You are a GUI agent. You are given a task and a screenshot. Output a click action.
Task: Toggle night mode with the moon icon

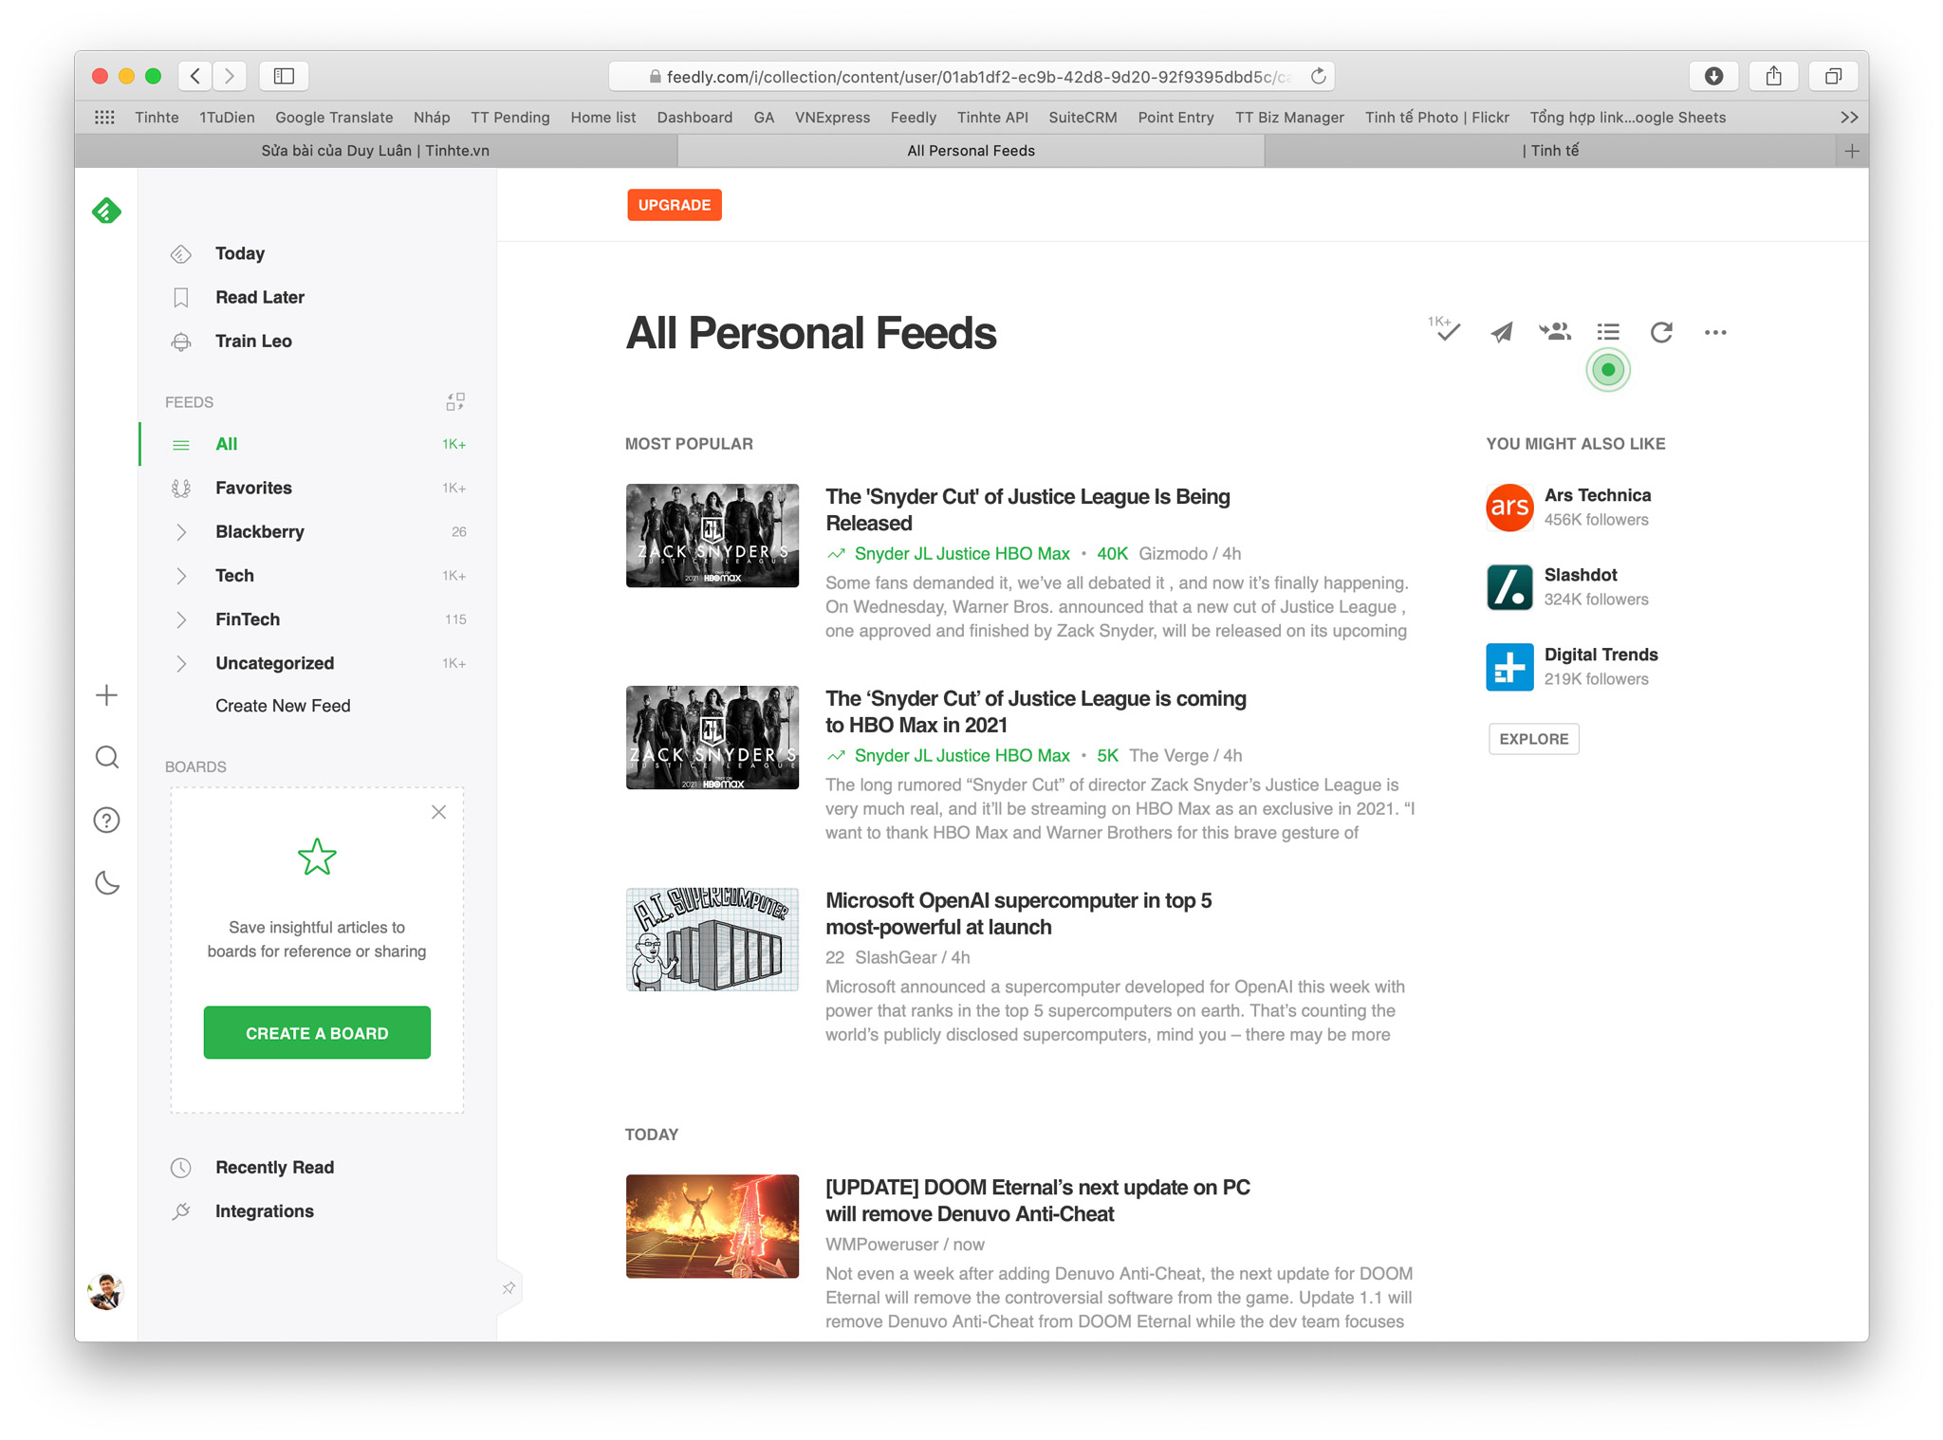(107, 883)
